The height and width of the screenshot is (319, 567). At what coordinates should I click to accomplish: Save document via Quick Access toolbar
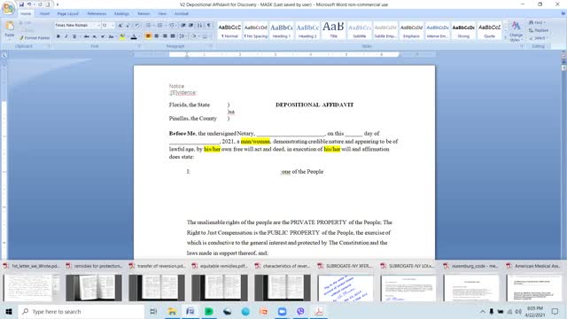point(21,4)
